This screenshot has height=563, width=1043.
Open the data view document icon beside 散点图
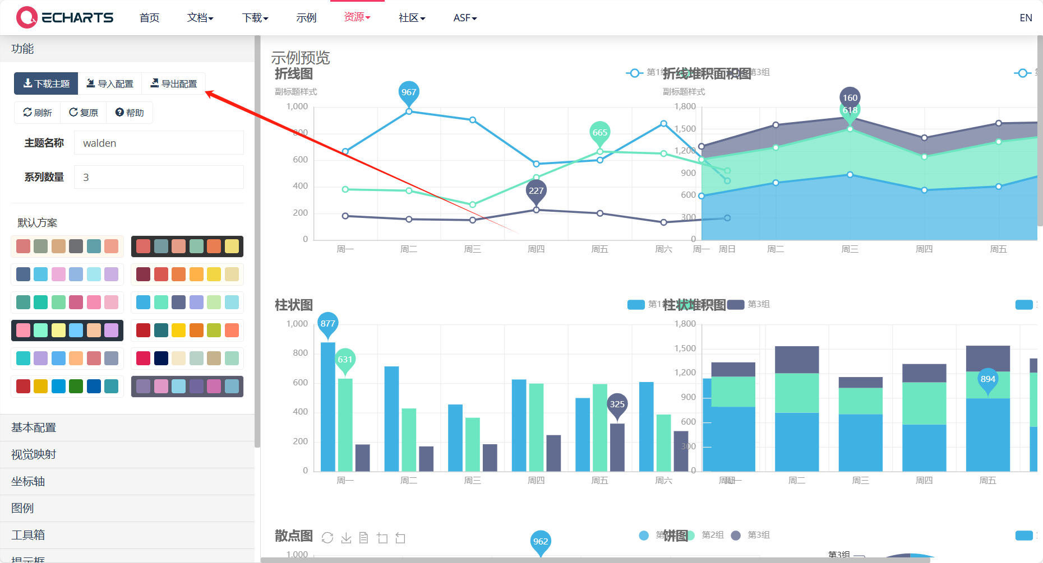pos(364,538)
